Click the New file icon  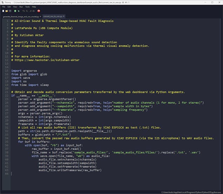point(3,11)
